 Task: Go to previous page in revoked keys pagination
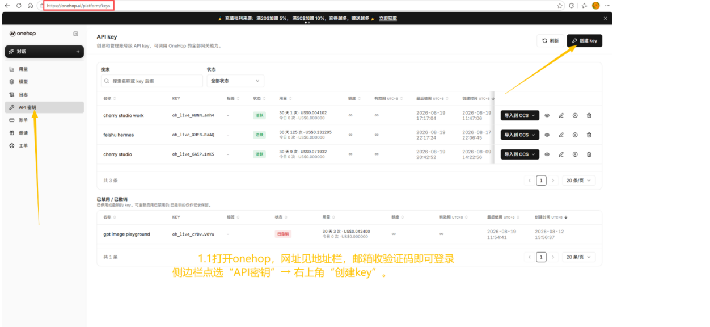530,257
